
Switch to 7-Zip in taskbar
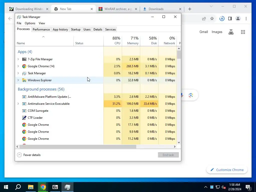click(x=55, y=187)
